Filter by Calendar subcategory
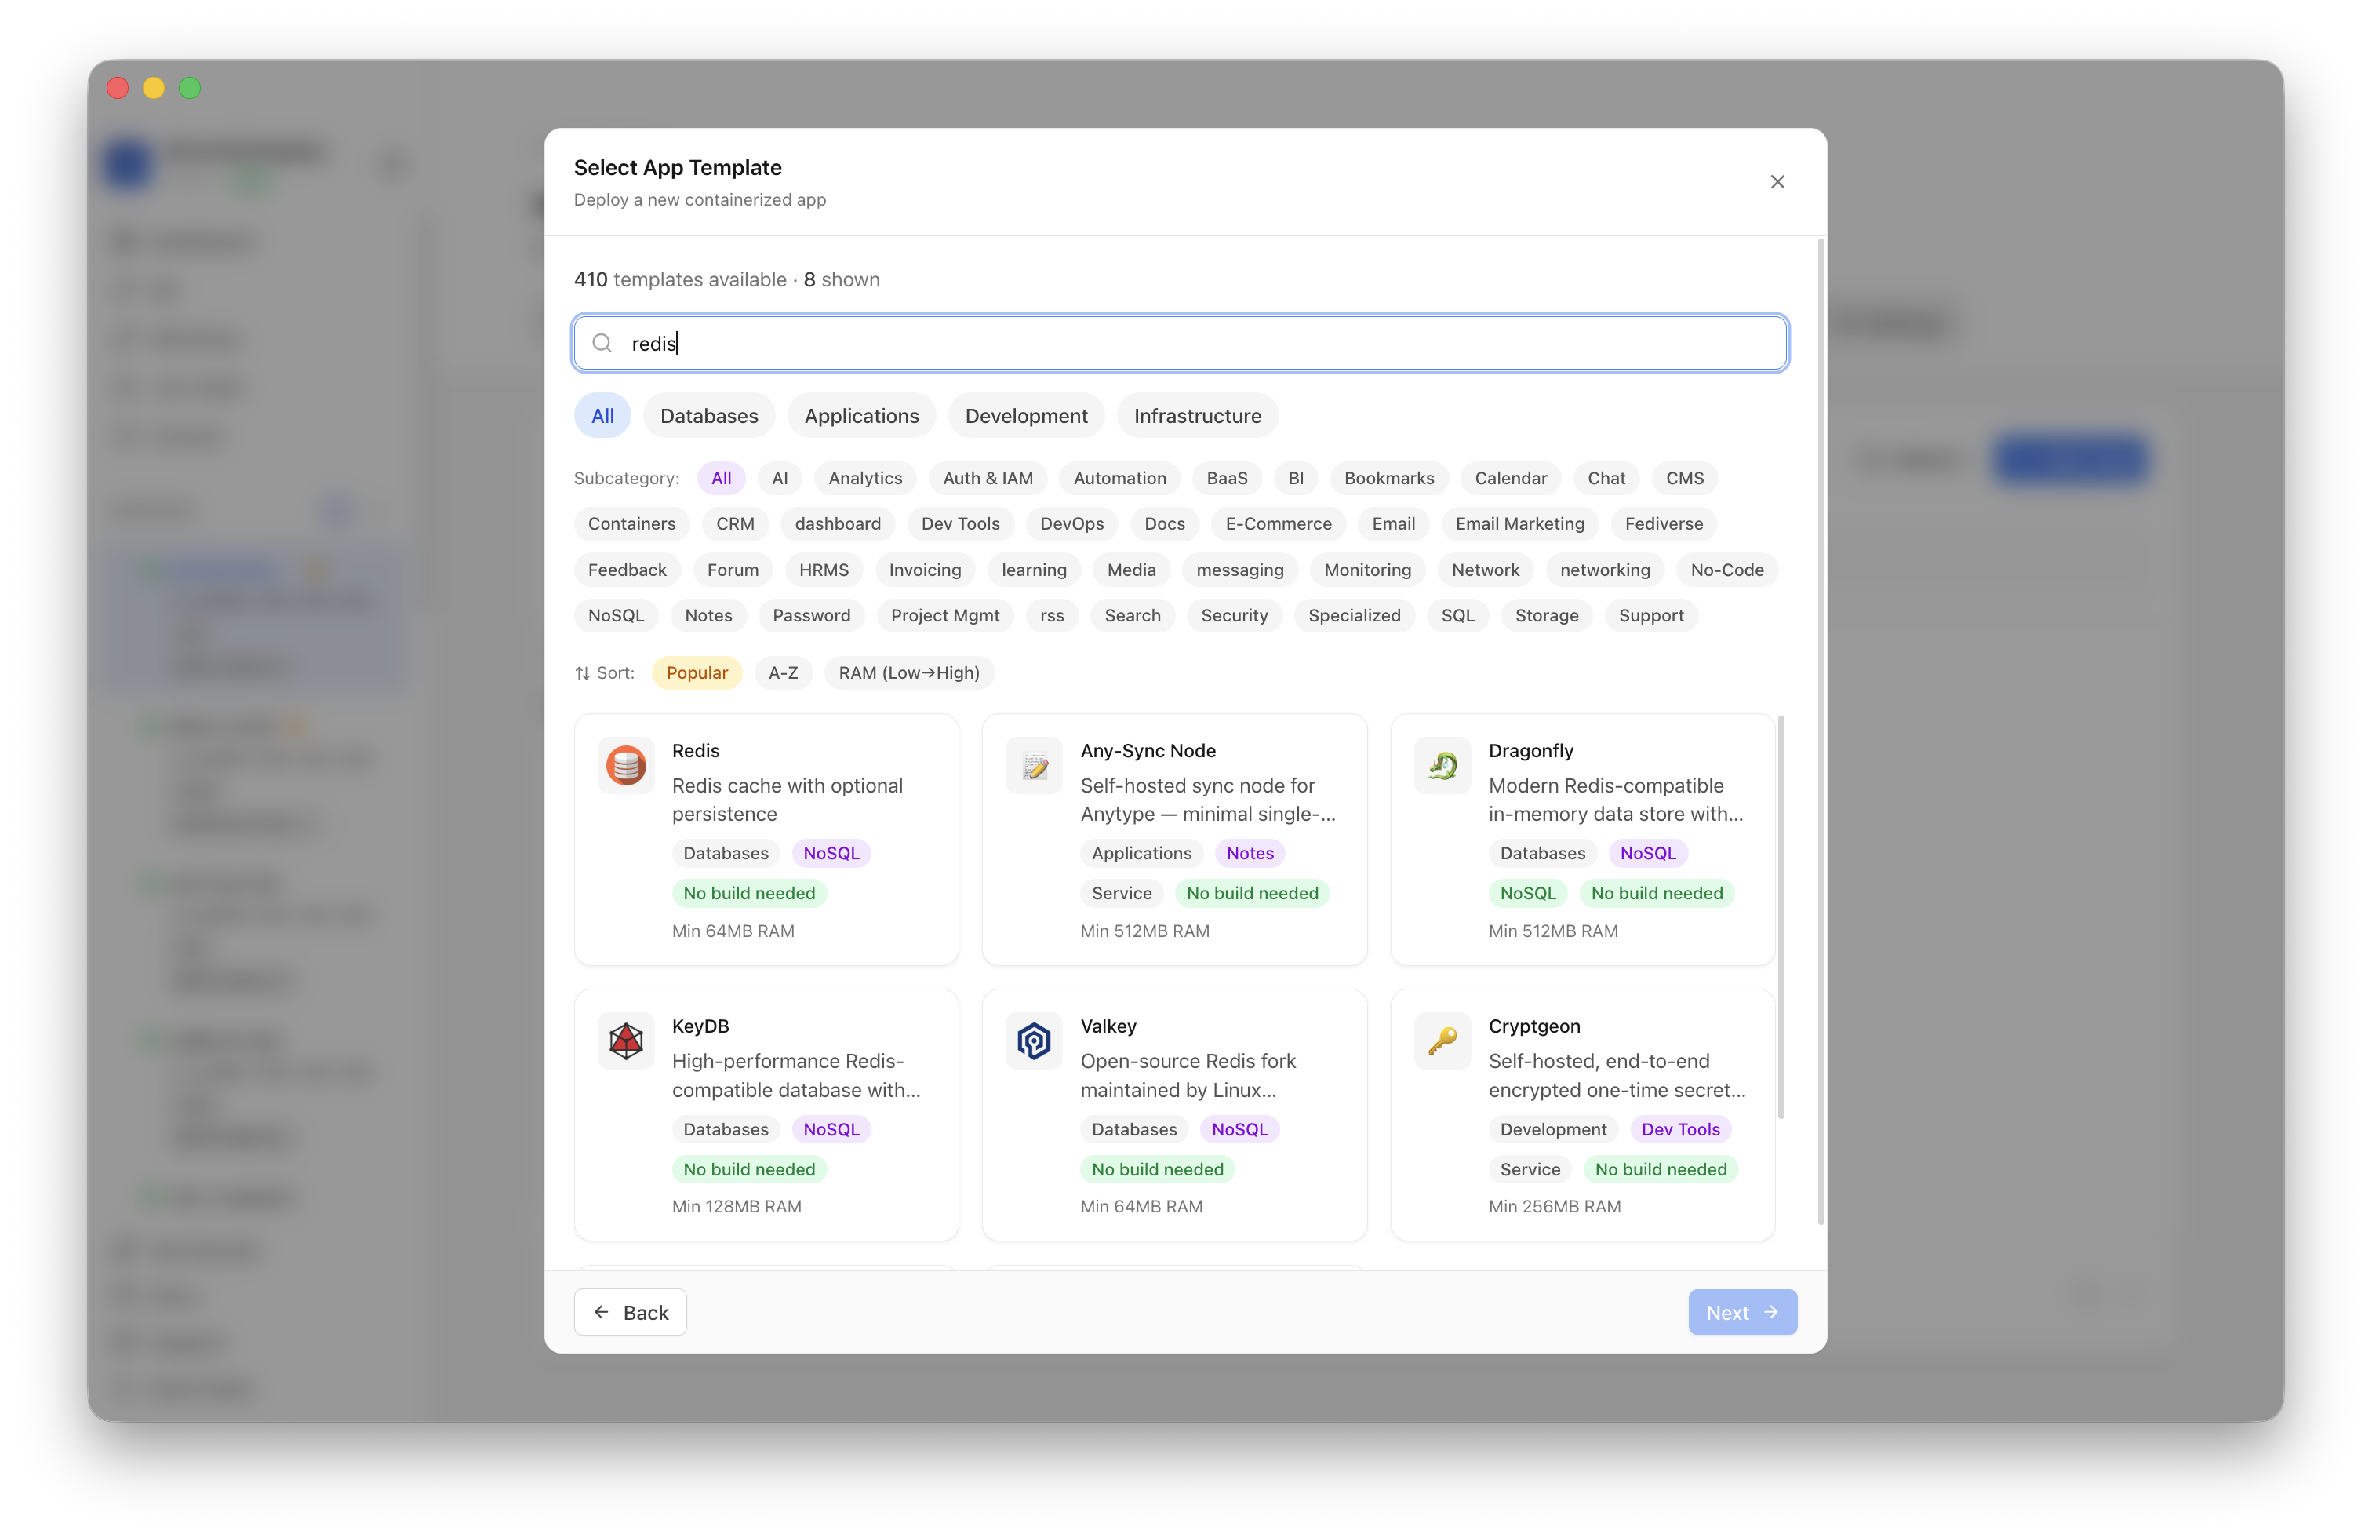 (1511, 477)
